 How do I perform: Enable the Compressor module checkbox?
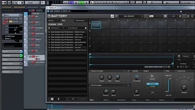(x=176, y=71)
